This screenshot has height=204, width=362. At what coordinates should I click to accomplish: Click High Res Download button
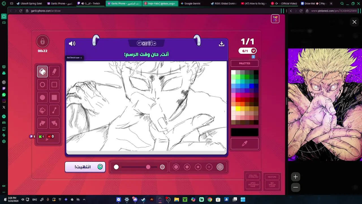pos(253,176)
